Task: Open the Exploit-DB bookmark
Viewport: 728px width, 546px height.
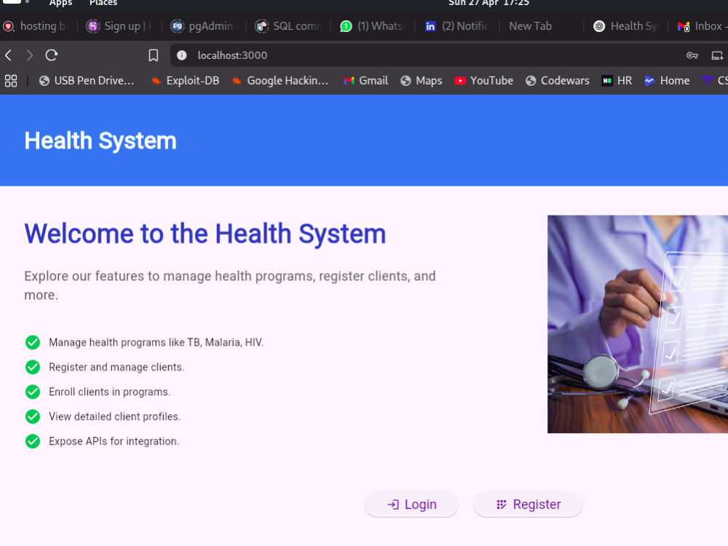Action: click(x=185, y=81)
